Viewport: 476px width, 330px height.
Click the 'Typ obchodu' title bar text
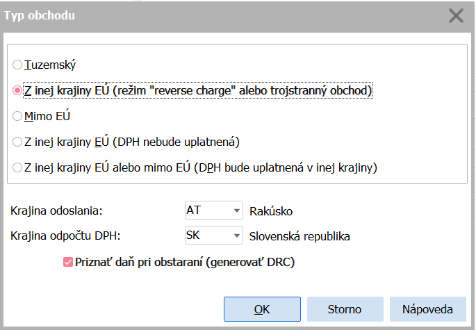pyautogui.click(x=40, y=15)
